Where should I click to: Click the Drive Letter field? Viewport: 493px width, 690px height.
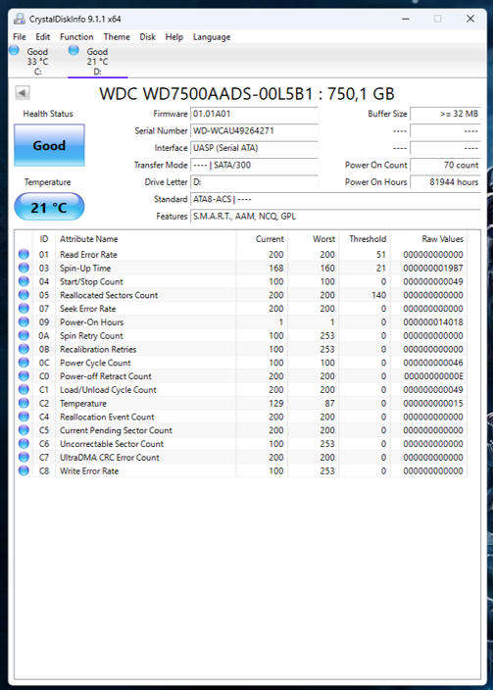(x=254, y=181)
